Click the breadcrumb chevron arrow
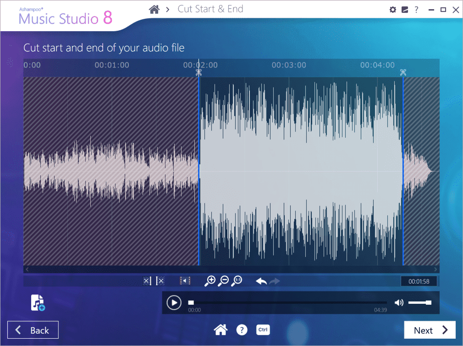This screenshot has height=346, width=463. (168, 10)
